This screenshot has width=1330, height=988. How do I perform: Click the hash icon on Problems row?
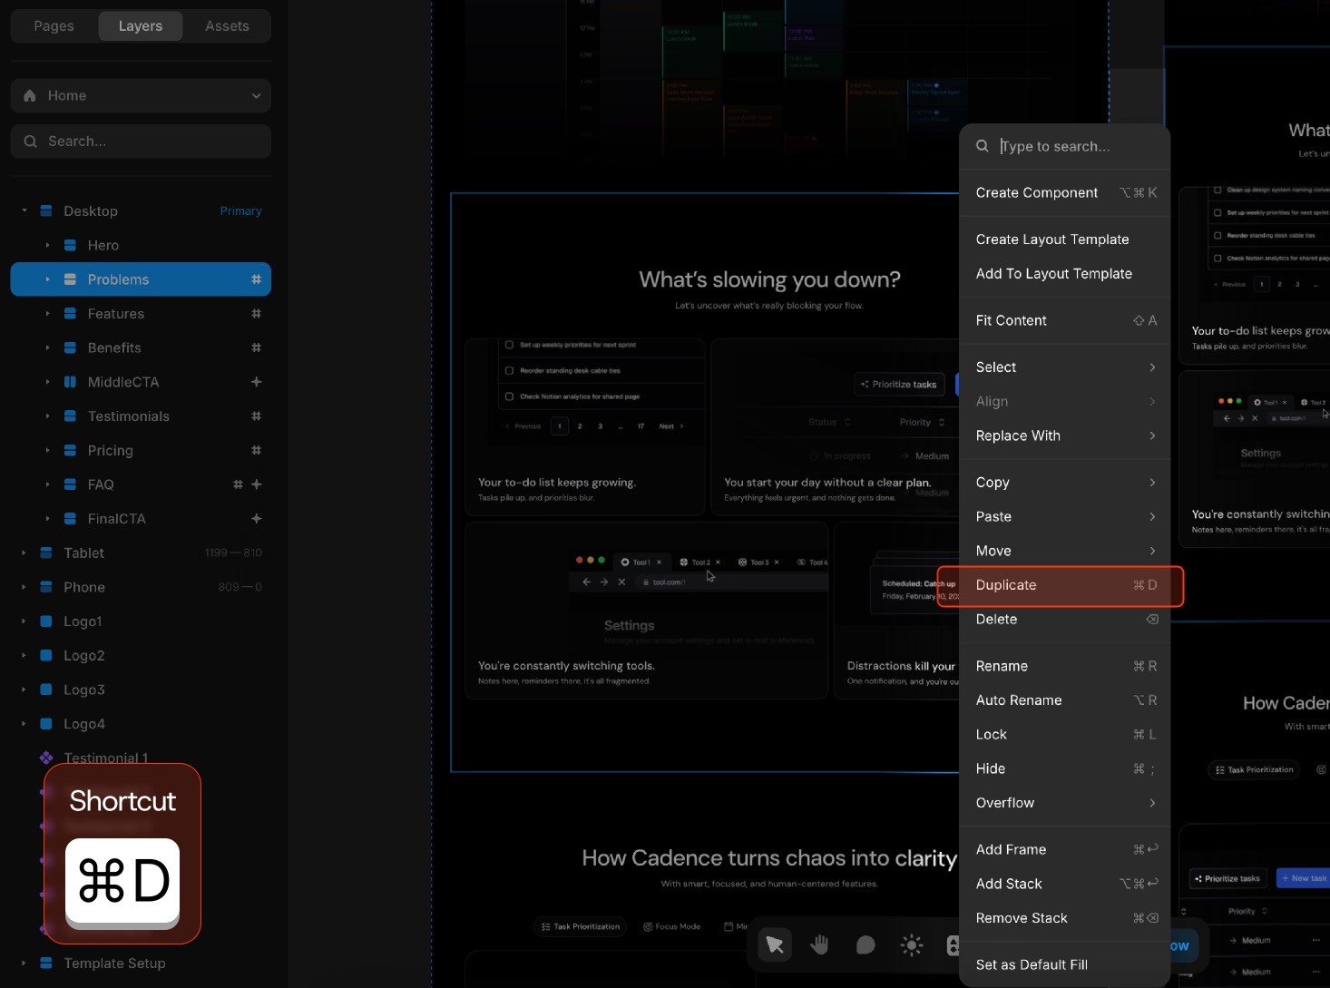click(256, 279)
